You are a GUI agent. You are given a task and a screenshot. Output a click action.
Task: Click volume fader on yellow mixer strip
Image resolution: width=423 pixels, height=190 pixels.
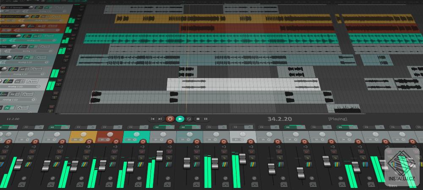click(x=74, y=166)
